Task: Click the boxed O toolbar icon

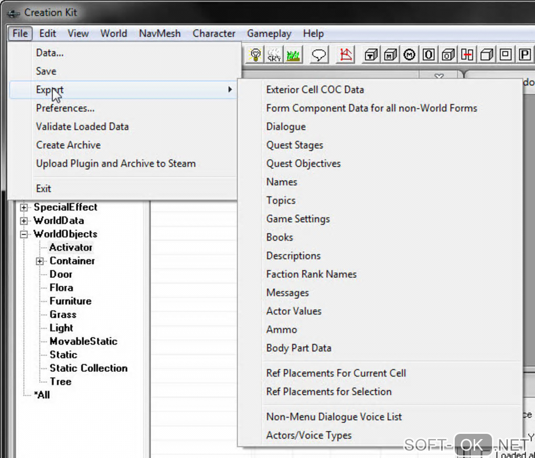Action: [429, 55]
